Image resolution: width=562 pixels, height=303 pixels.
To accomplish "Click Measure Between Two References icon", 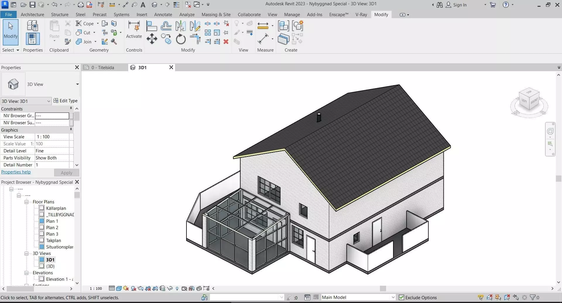I will 263,39.
